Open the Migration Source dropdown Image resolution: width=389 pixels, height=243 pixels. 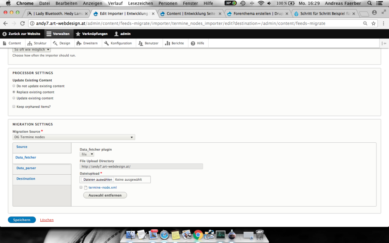pos(74,137)
